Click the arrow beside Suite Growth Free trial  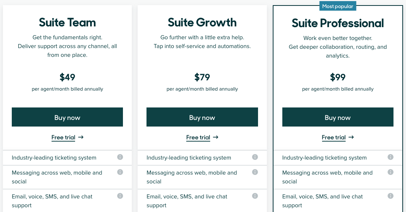tap(215, 137)
